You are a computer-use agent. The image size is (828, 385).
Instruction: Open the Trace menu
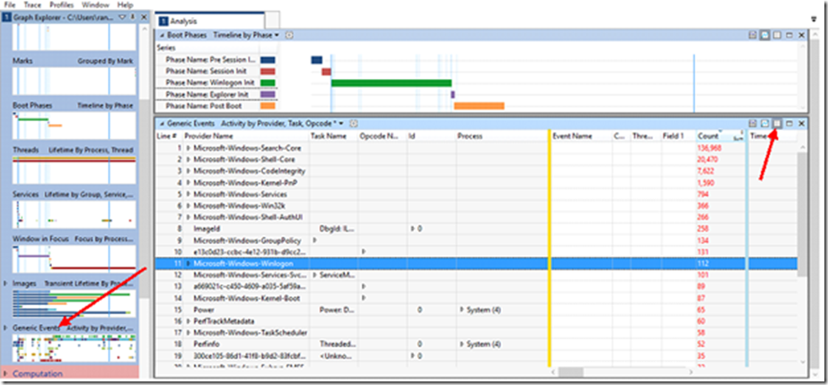[x=32, y=4]
